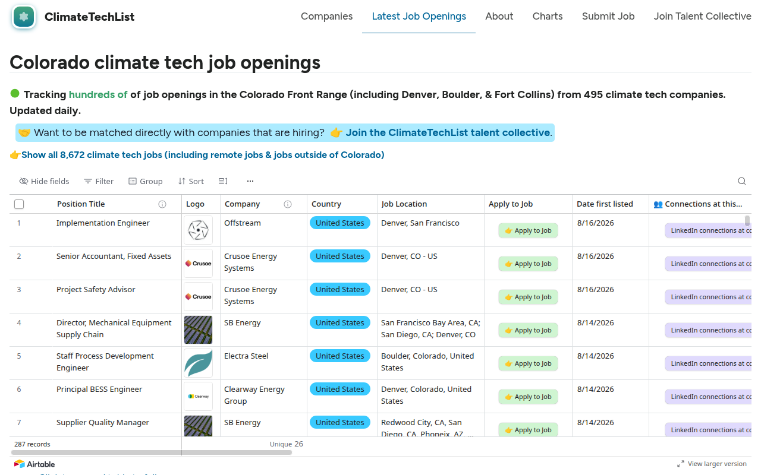Select United States tag in Electra Steel row
The image size is (761, 475).
[x=340, y=356]
